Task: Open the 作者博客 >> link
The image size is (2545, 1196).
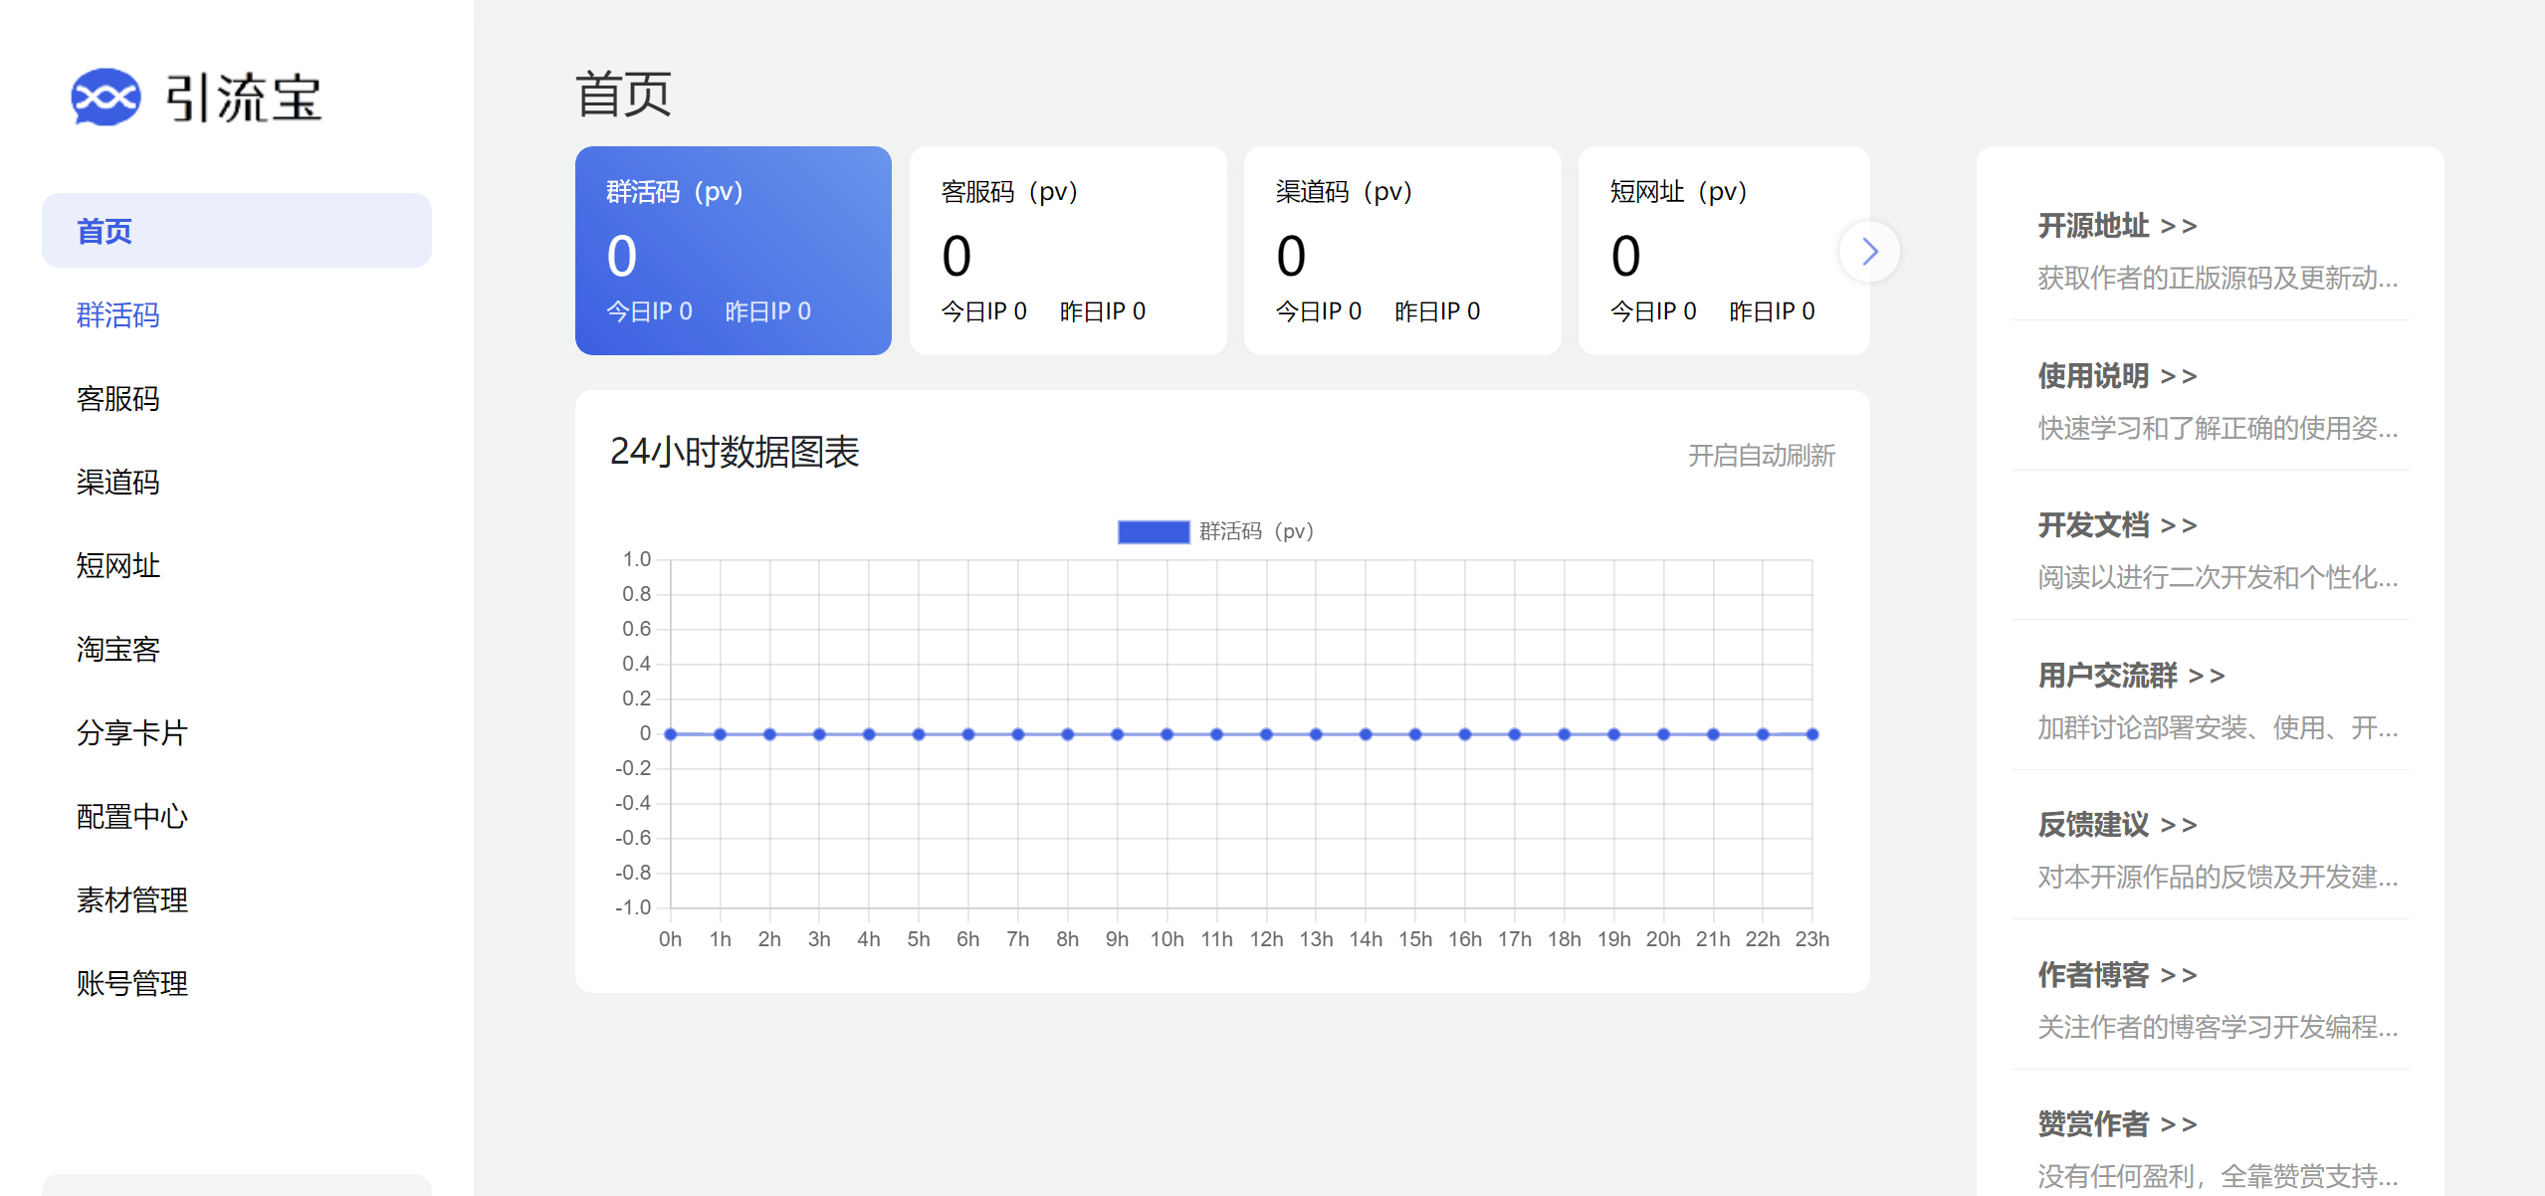Action: click(2117, 975)
